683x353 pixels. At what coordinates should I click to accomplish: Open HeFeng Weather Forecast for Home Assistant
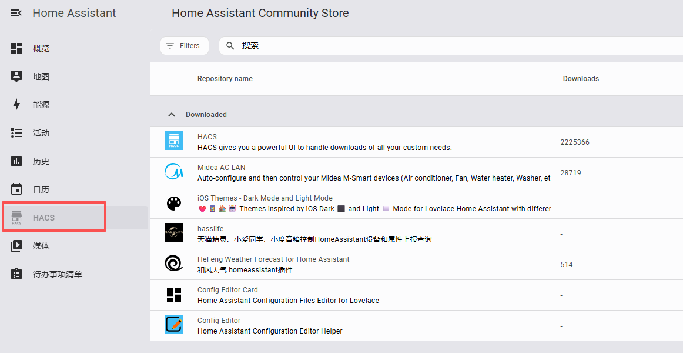(273, 259)
